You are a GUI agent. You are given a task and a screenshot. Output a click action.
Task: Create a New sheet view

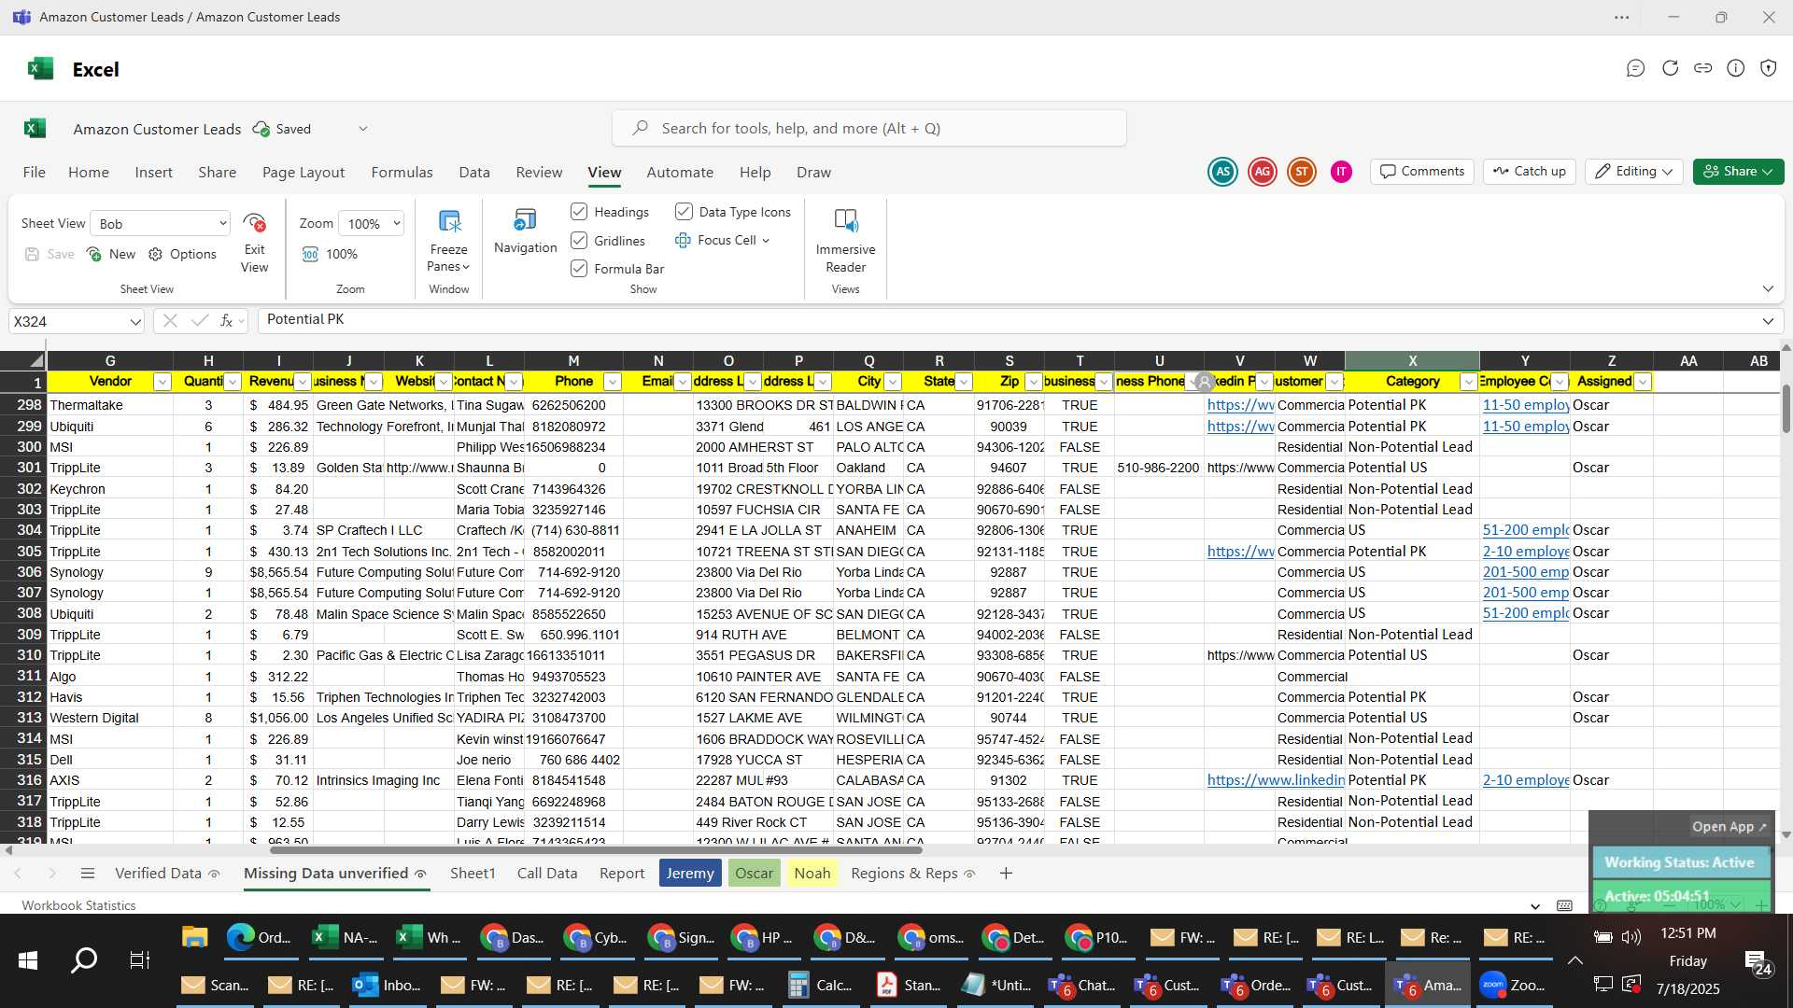tap(110, 254)
